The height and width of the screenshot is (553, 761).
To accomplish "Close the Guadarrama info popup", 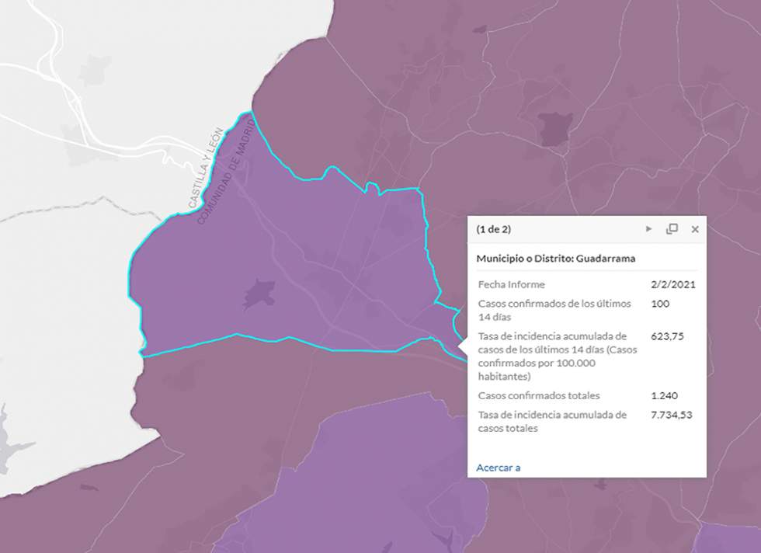I will (x=695, y=229).
